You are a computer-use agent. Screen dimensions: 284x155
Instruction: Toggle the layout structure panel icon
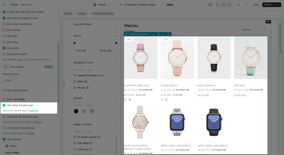(210, 5)
